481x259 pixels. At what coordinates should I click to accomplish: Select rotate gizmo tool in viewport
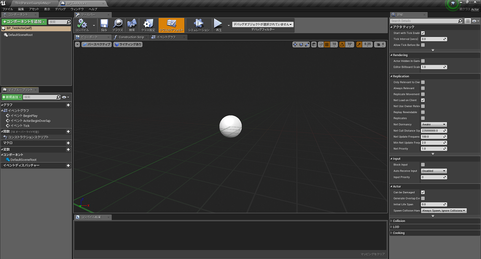(x=301, y=45)
